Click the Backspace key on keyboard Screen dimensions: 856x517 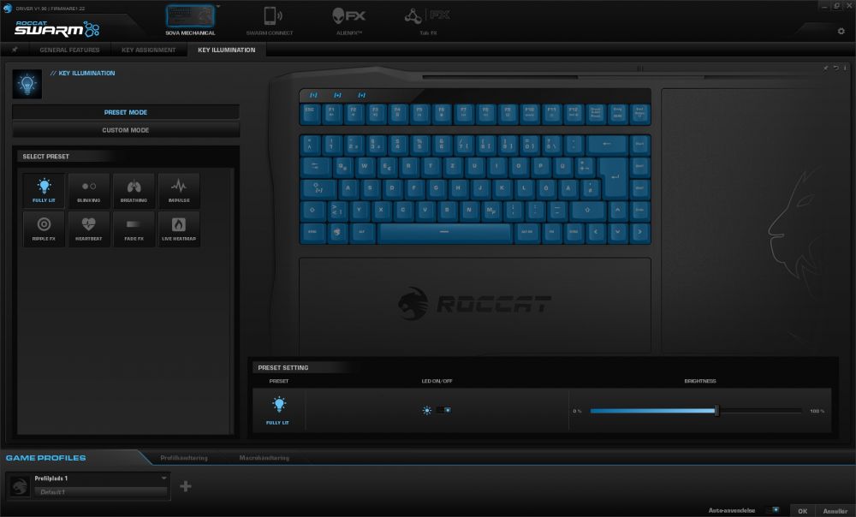pyautogui.click(x=607, y=145)
